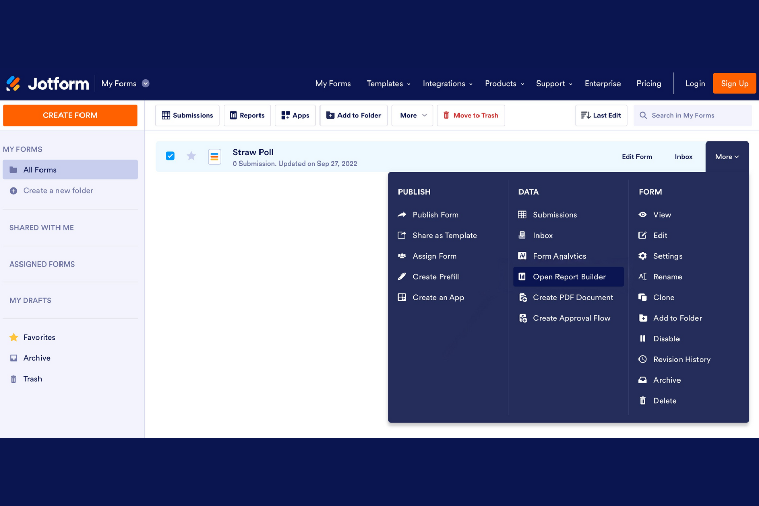Click the Edit pencil-square icon
The image size is (759, 506).
[x=643, y=235]
